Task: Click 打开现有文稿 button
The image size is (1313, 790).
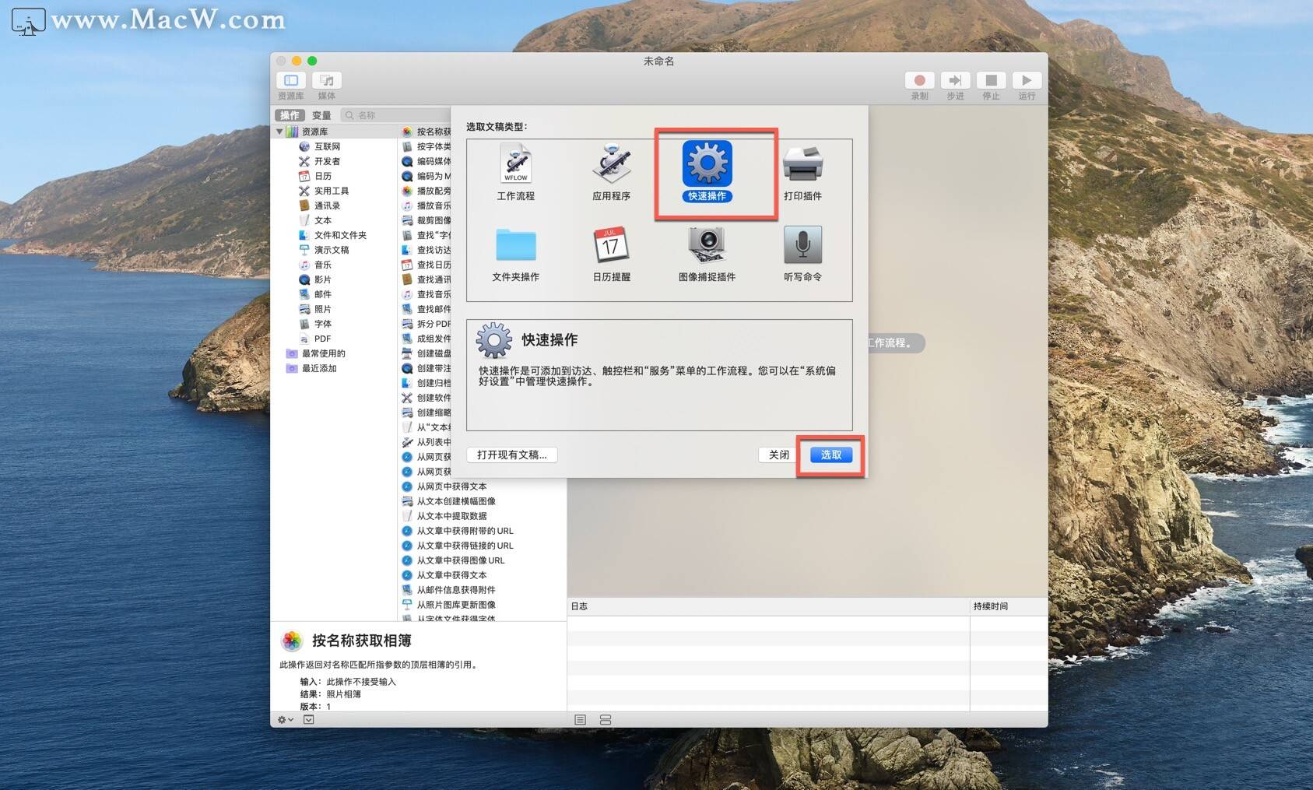Action: point(511,455)
